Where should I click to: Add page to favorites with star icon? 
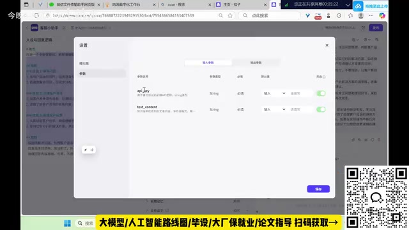tap(230, 15)
